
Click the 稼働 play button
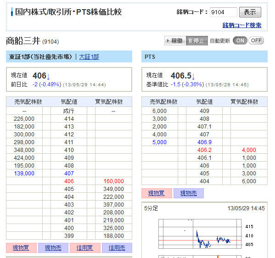(175, 41)
